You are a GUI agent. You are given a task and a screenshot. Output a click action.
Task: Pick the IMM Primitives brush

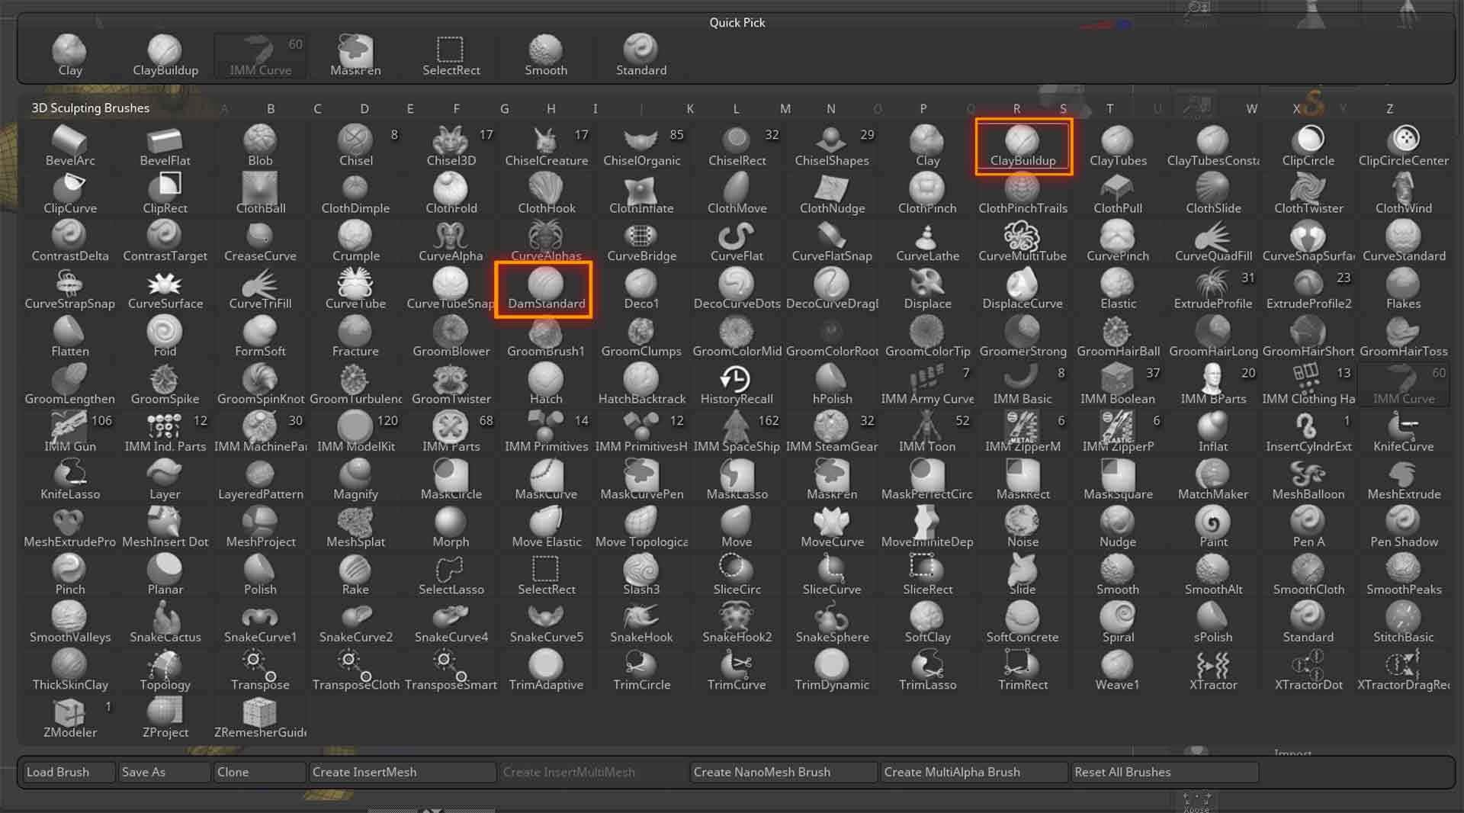click(546, 432)
